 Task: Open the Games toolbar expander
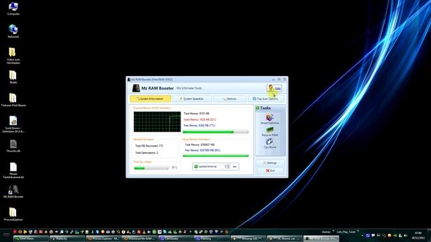(x=333, y=231)
